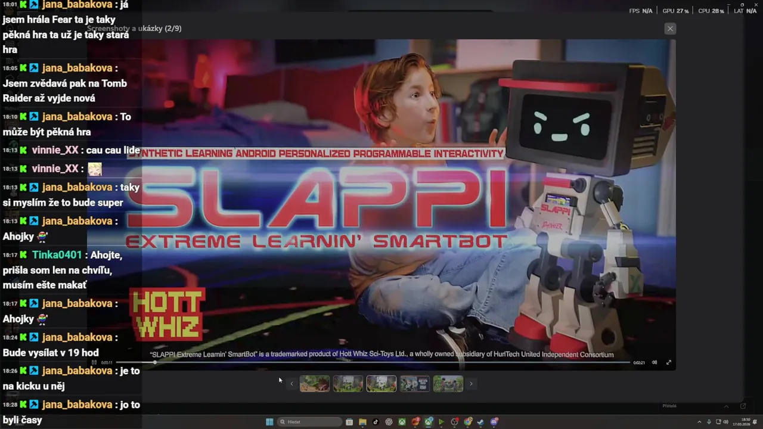Open the first screenshot thumbnail

pos(314,384)
